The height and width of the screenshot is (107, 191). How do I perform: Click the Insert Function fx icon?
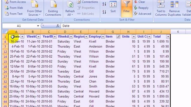[58, 26]
